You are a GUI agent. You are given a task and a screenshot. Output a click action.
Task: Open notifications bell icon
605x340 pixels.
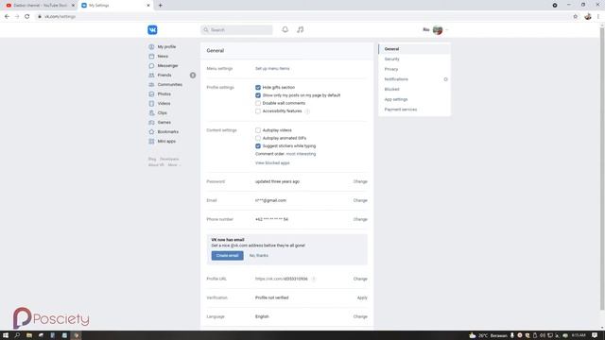285,29
